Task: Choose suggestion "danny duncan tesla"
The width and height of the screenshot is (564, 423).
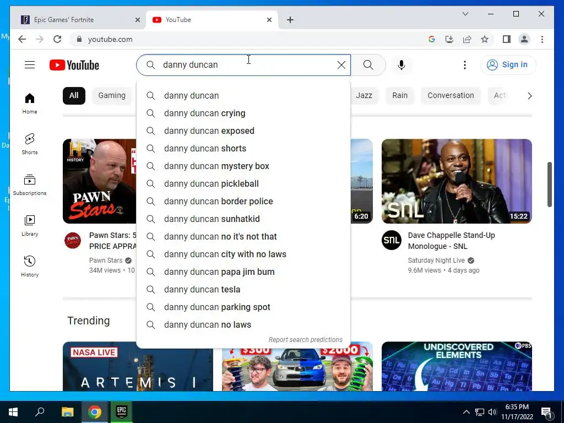Action: click(x=243, y=290)
